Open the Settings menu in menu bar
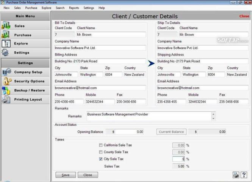252x182 pixels. coord(89,8)
